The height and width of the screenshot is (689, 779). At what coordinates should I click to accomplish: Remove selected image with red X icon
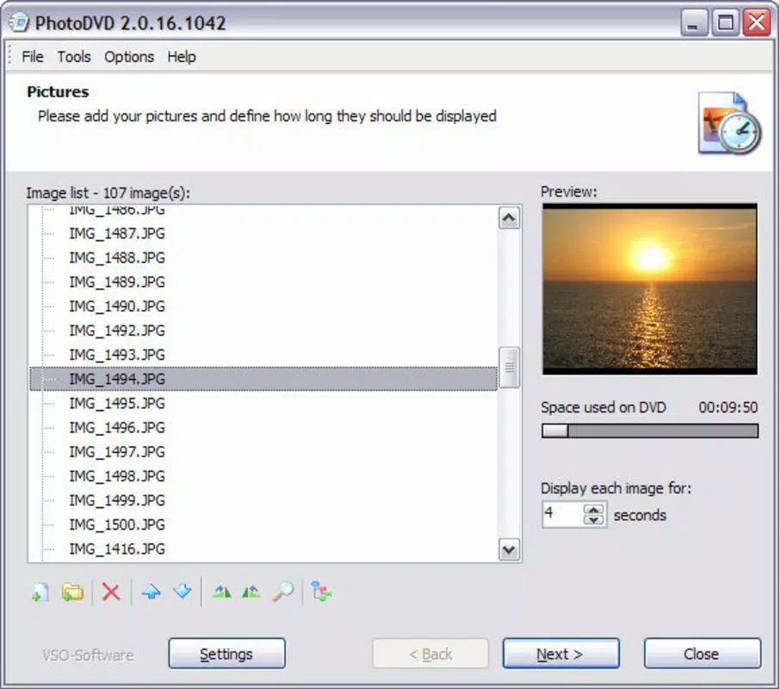111,592
